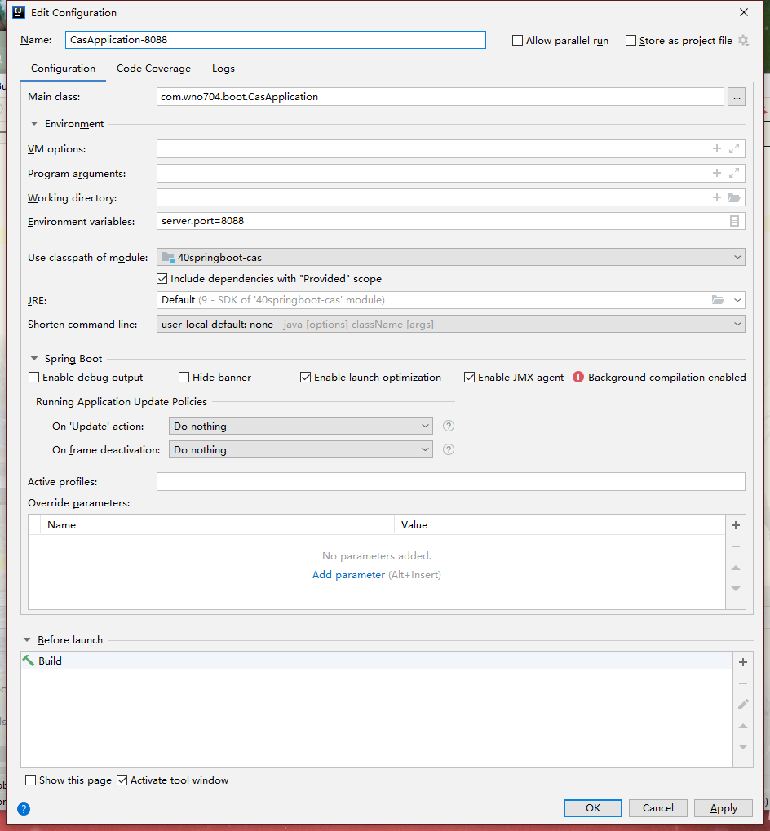The image size is (770, 831).
Task: Toggle the Hide banner checkbox
Action: tap(184, 378)
